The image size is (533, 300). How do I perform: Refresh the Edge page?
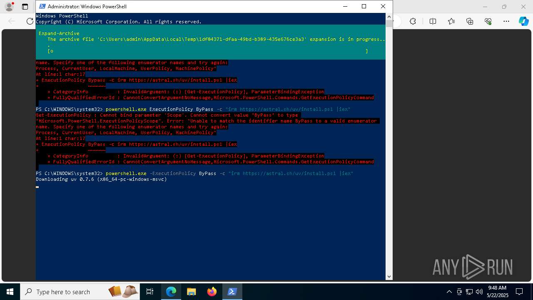(x=30, y=21)
